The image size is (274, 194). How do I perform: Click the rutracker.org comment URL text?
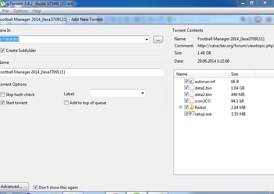236,46
